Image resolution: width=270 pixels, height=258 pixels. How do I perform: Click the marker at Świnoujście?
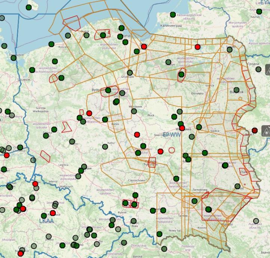click(13, 58)
